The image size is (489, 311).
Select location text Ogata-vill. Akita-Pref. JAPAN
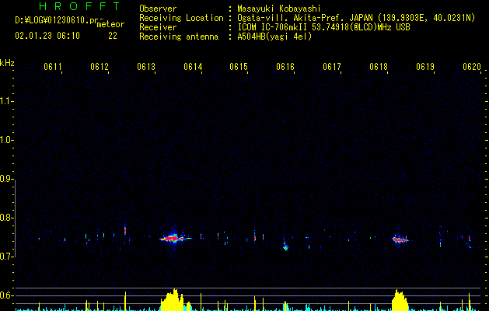coord(305,18)
